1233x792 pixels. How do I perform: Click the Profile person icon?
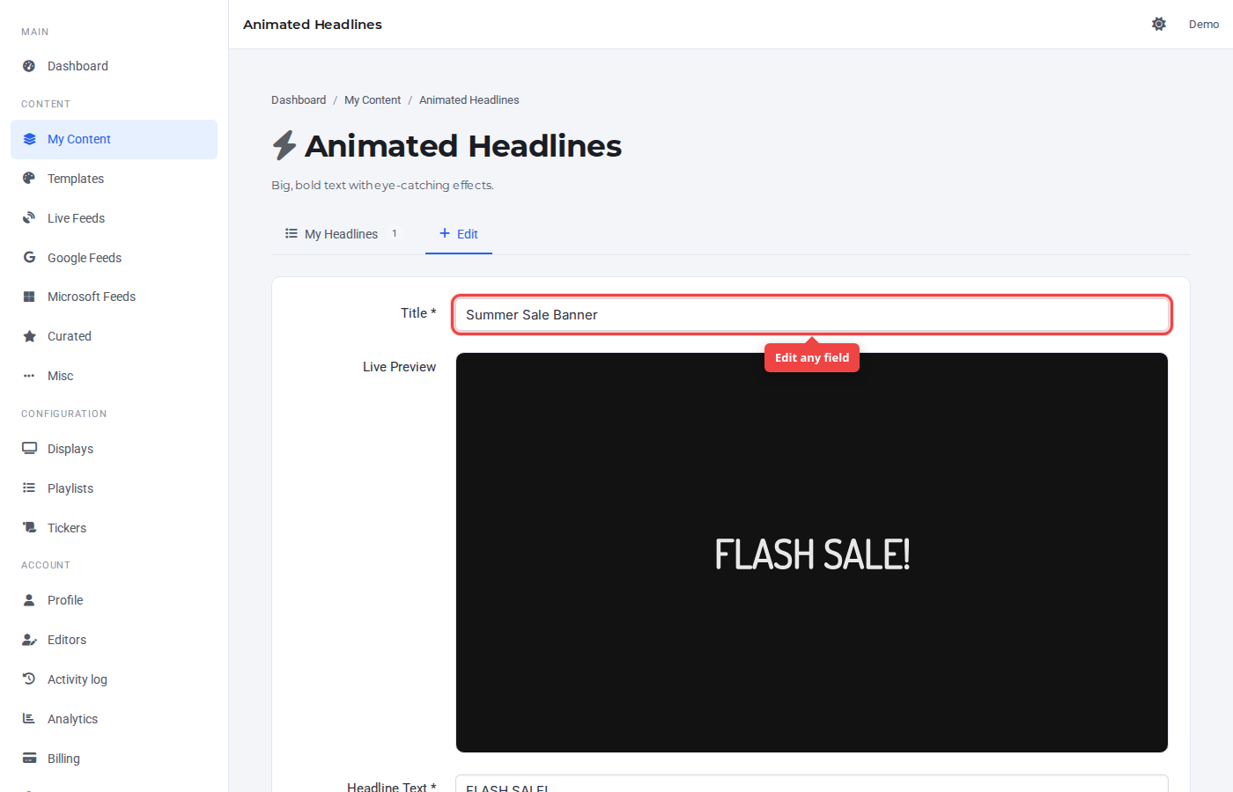(29, 600)
